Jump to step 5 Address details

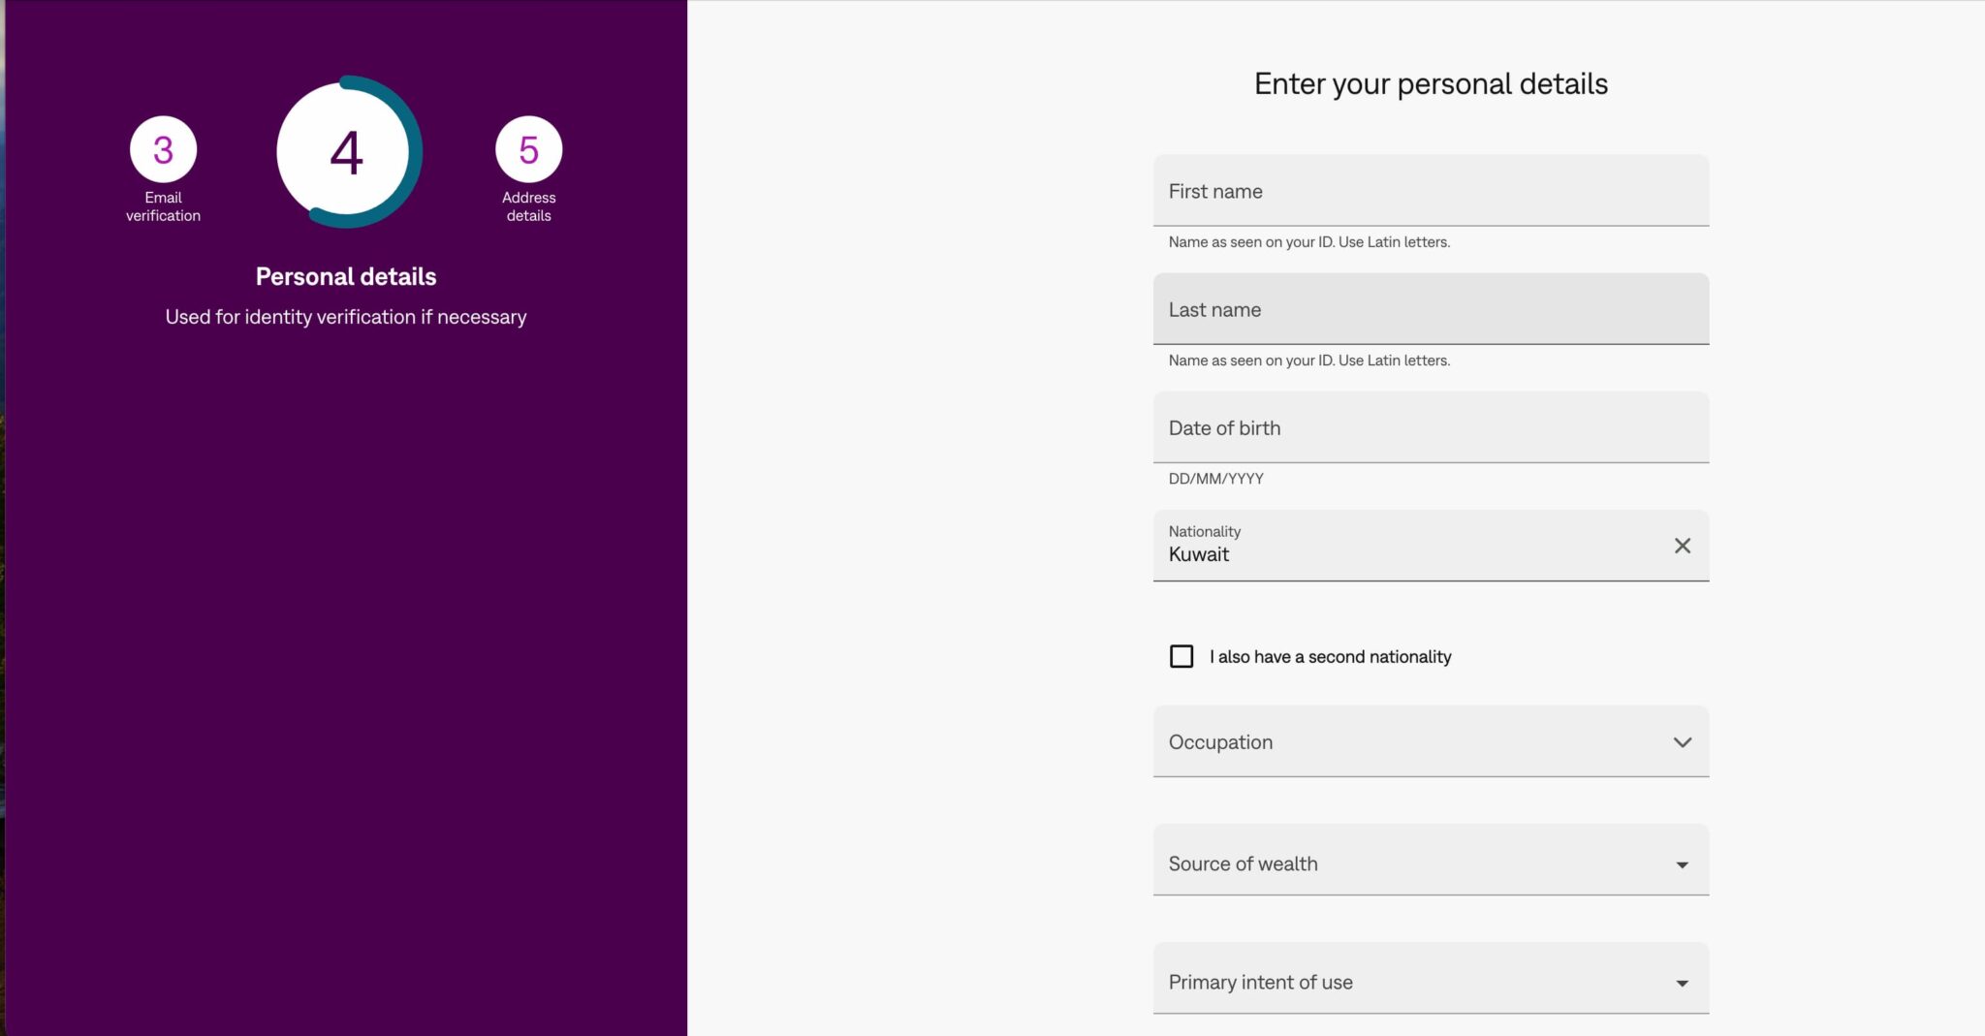pyautogui.click(x=528, y=149)
